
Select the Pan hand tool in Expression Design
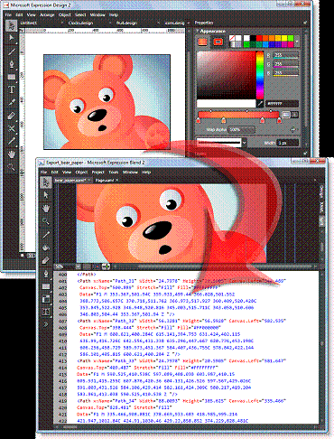pyautogui.click(x=12, y=154)
